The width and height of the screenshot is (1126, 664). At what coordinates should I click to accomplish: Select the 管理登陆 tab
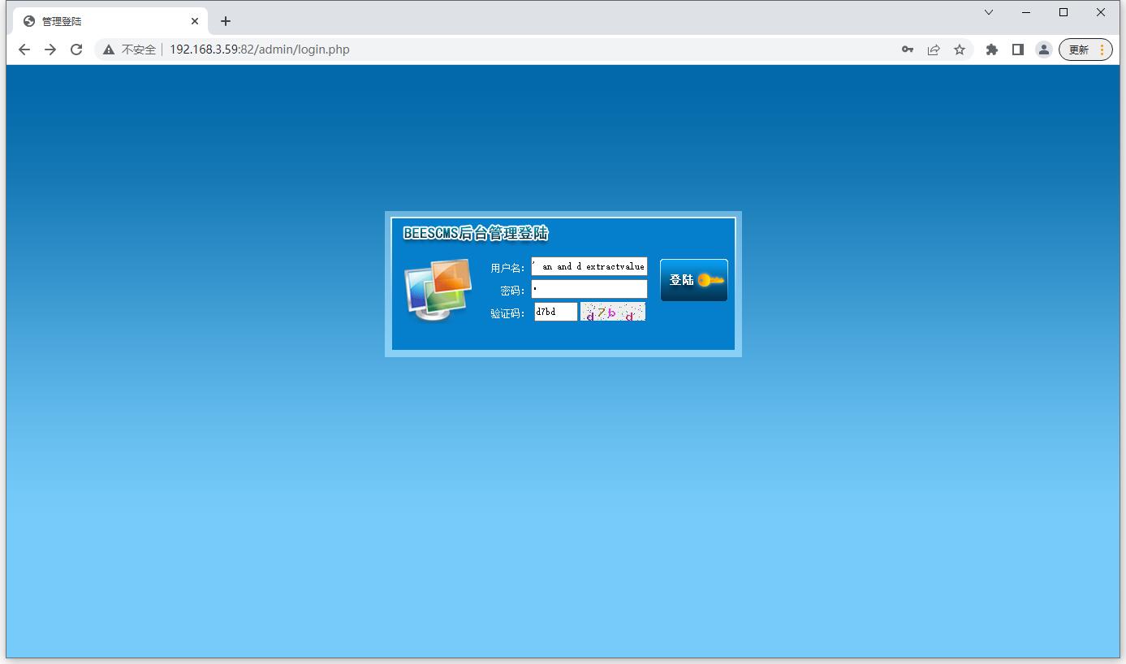point(110,21)
